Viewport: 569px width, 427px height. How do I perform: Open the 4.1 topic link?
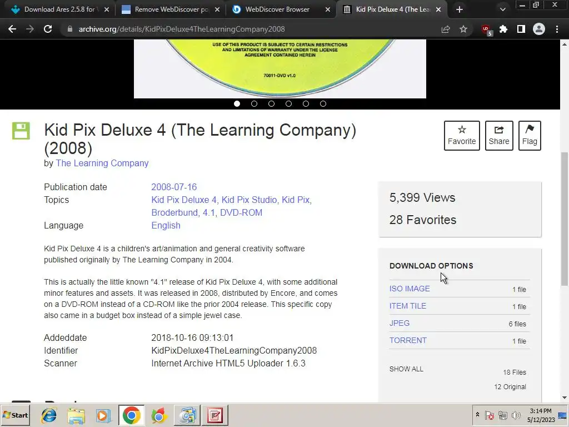[x=209, y=212]
